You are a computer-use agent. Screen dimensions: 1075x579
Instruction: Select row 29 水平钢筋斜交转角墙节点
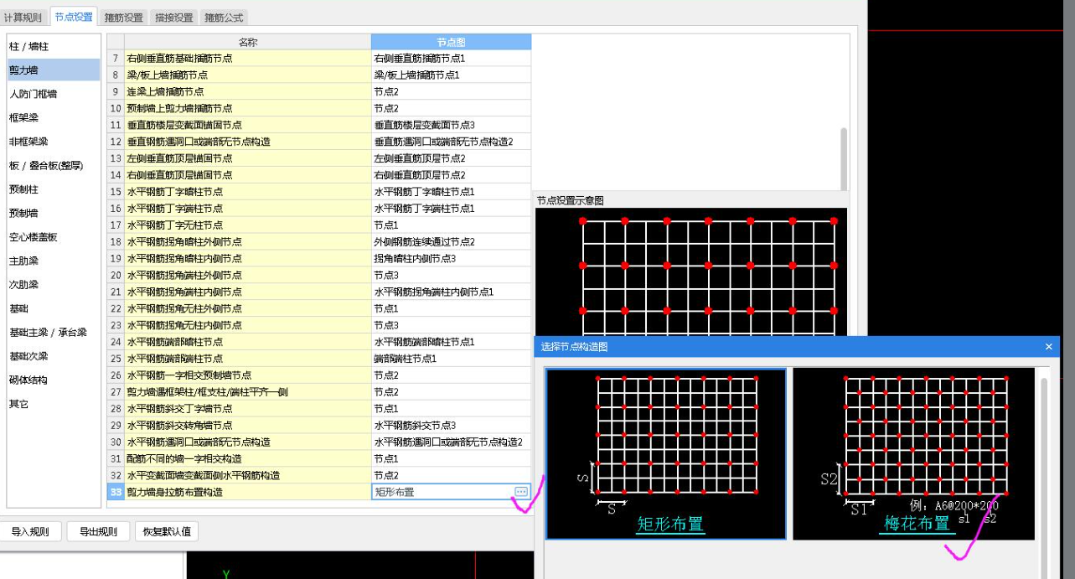pos(248,425)
